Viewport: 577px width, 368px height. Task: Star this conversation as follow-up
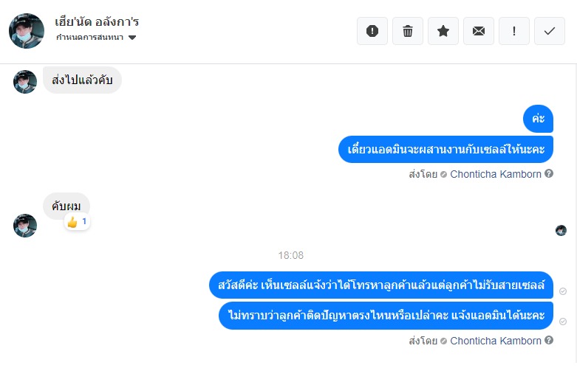pos(443,31)
